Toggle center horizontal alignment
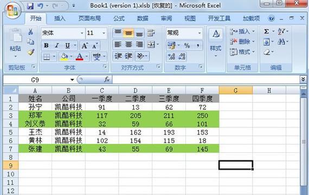Screen dimensions: 309x195 tap(128, 44)
